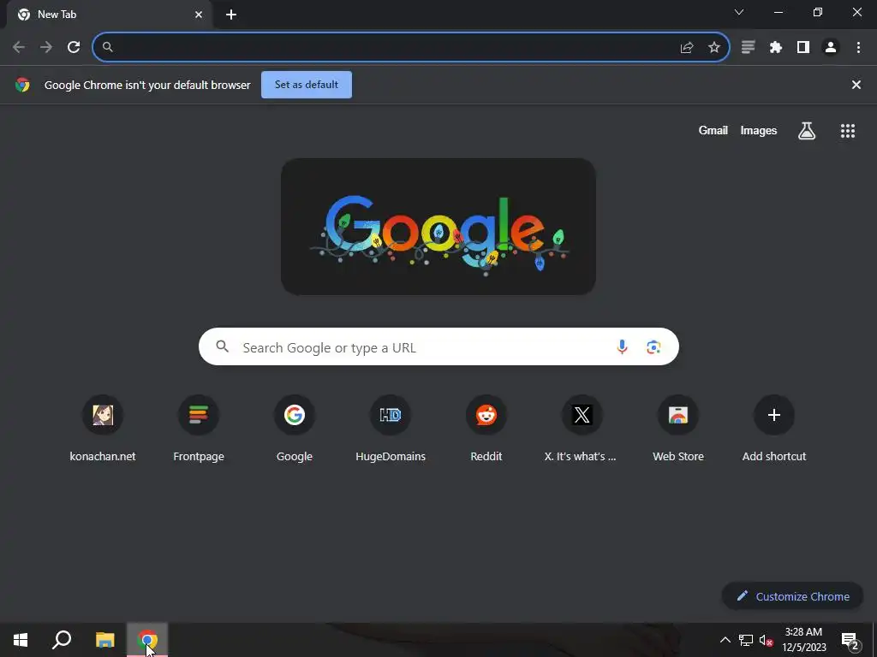Show hidden system tray icons
877x657 pixels.
(x=725, y=640)
